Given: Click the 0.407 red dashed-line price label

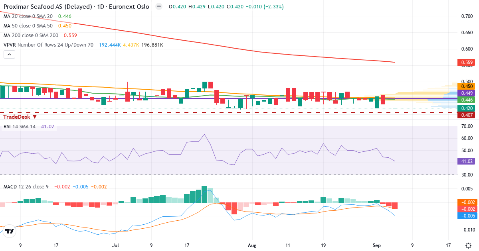Looking at the screenshot, I should [x=466, y=115].
